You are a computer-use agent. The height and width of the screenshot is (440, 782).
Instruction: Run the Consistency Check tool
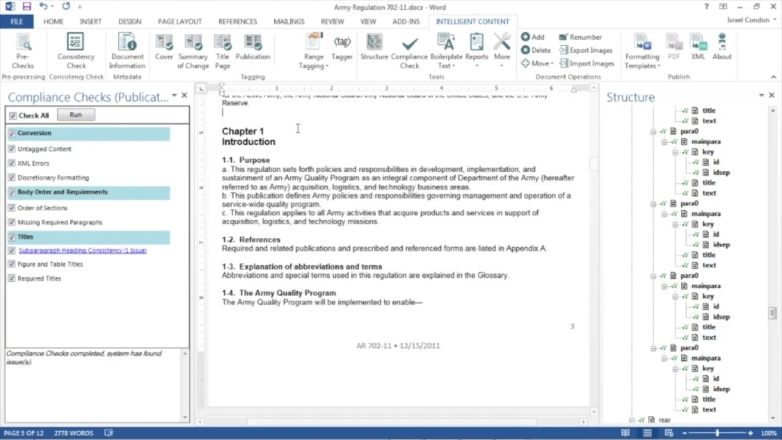point(76,52)
